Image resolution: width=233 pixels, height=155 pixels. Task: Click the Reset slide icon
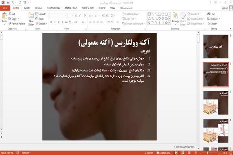coord(37,19)
